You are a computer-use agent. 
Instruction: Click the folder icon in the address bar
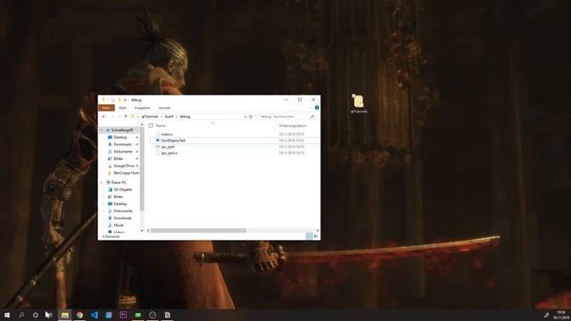click(x=133, y=117)
